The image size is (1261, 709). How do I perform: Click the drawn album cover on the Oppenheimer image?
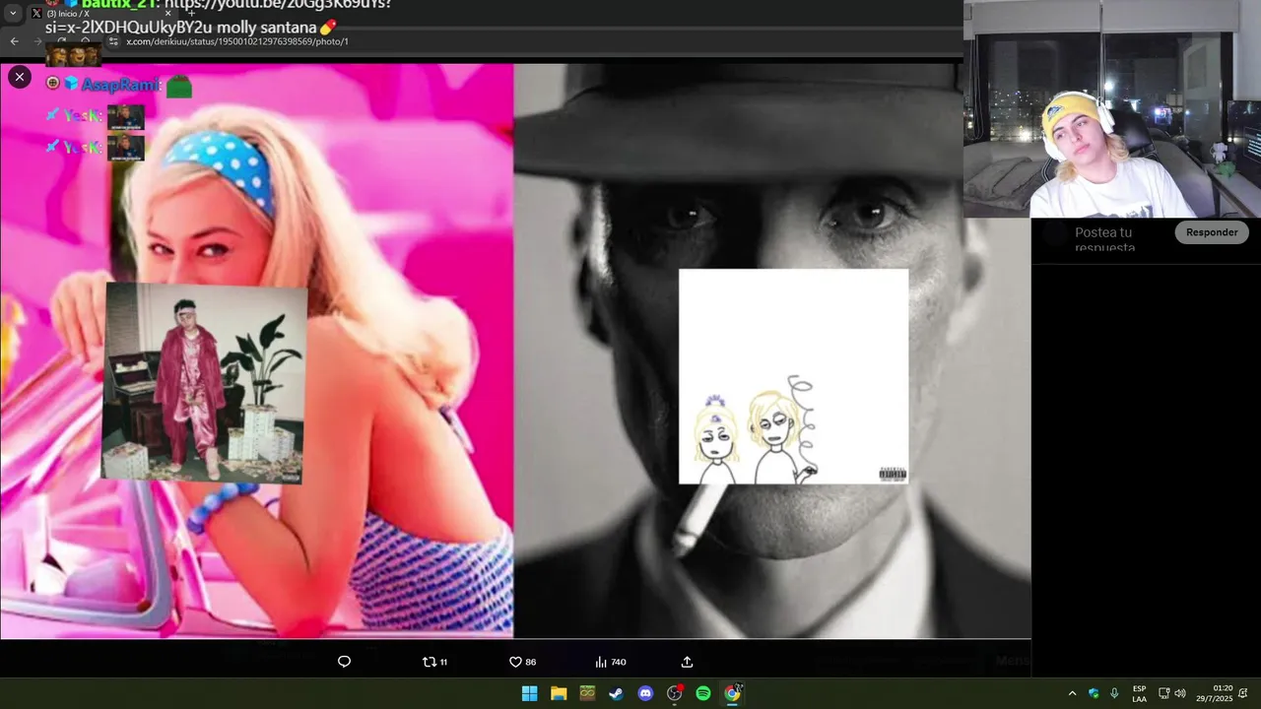[x=793, y=376]
